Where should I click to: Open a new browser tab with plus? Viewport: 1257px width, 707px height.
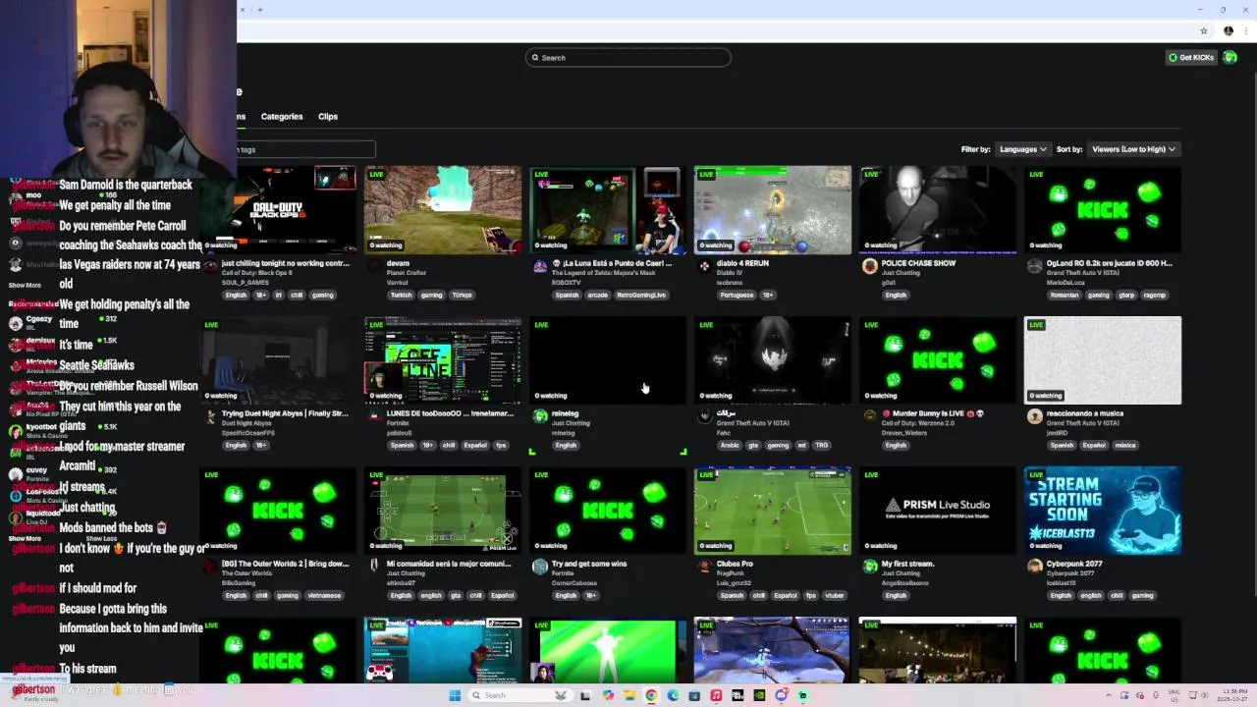[259, 10]
